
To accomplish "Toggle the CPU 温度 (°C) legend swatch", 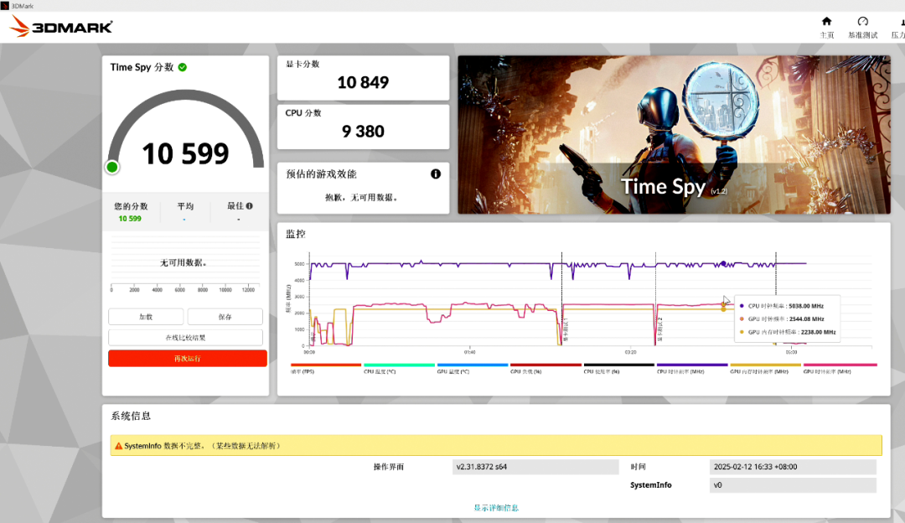I will coord(400,365).
